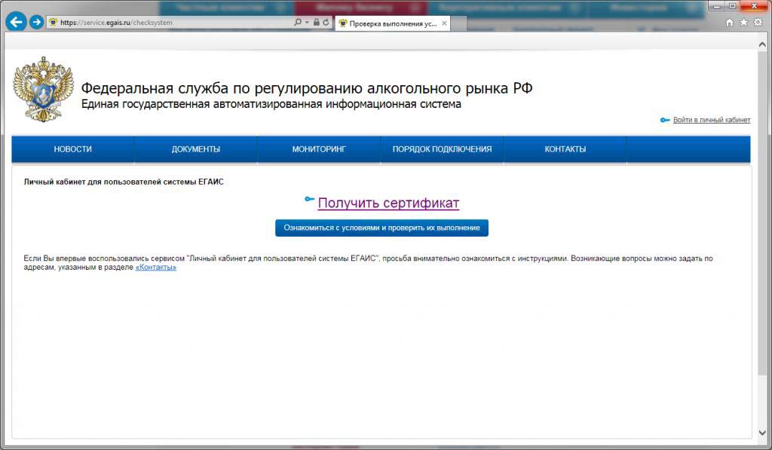Screen dimensions: 772x450
Task: Select the МОНИТОРИНГ navigation item
Action: pos(319,149)
